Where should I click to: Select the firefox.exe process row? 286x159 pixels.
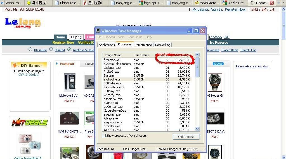point(111,60)
